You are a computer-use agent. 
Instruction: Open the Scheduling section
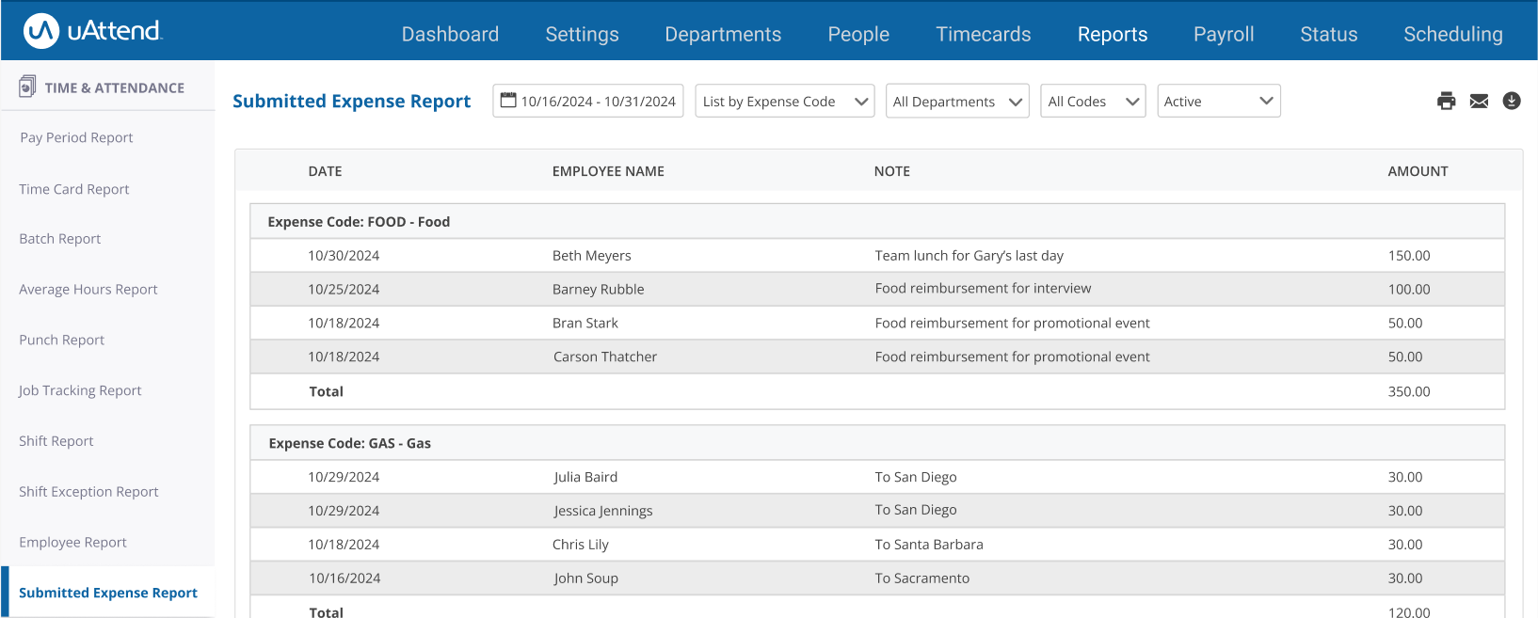[x=1453, y=34]
